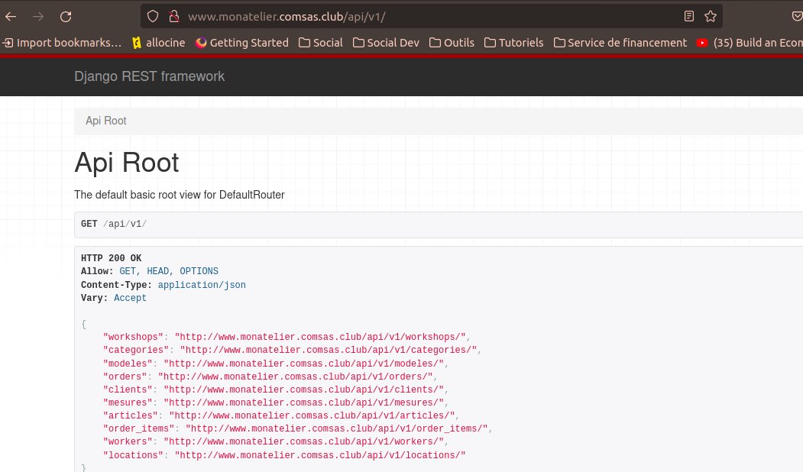
Task: Open the Pocket icon near the toolbar edge
Action: point(797,16)
